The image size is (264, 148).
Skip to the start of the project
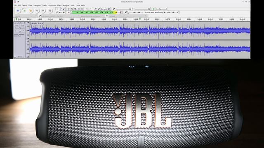click(37, 11)
